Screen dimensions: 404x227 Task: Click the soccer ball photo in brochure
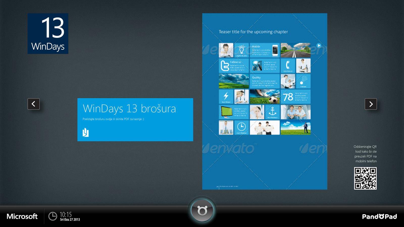(x=265, y=97)
